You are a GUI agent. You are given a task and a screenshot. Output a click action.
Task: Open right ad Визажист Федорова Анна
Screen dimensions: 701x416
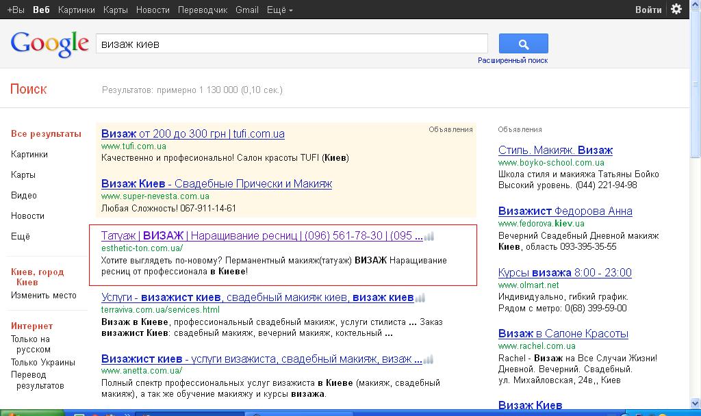pos(565,211)
